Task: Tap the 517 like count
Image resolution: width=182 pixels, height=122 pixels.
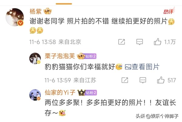Action: tap(172, 80)
